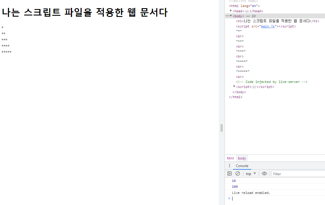Click the console sidebar toggle icon
Image resolution: width=325 pixels, height=205 pixels.
click(230, 173)
